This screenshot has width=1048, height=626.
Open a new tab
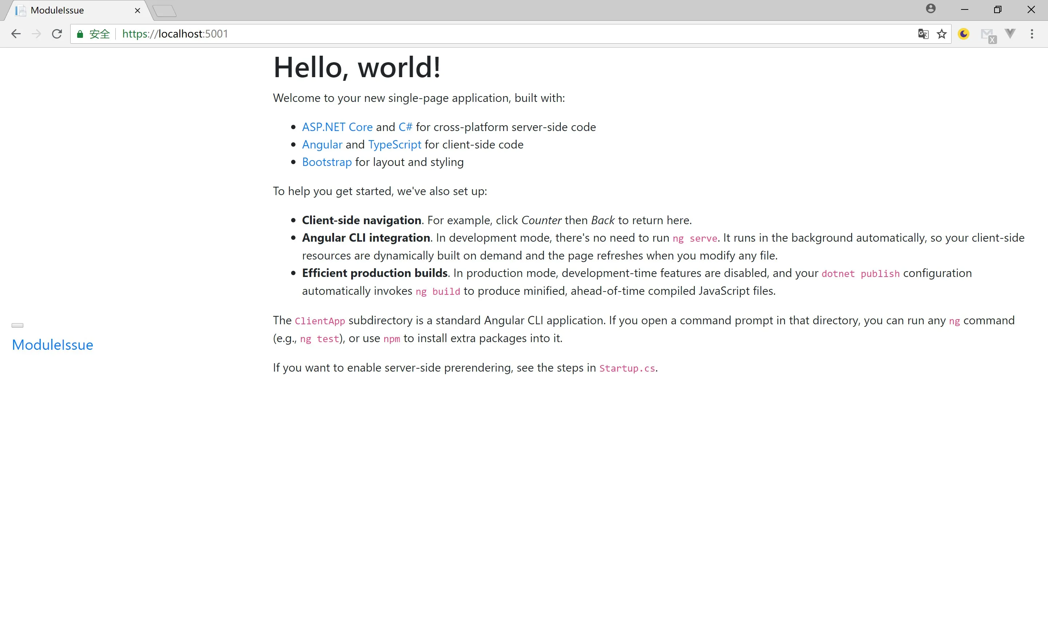pyautogui.click(x=164, y=11)
